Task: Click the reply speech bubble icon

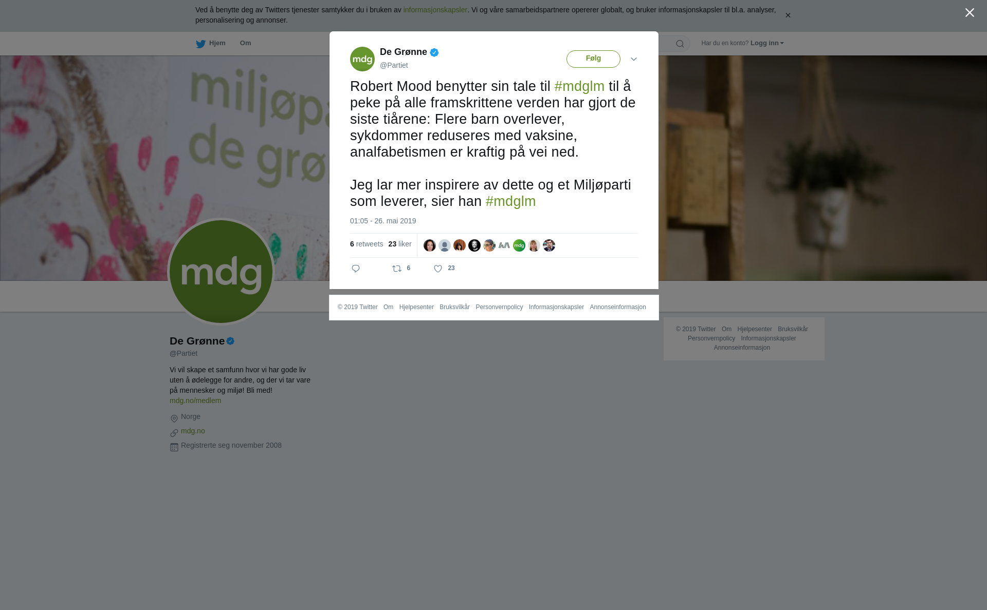Action: coord(356,269)
